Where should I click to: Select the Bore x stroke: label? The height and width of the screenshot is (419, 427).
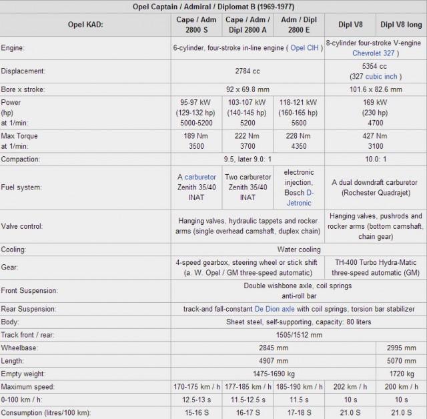coord(23,89)
